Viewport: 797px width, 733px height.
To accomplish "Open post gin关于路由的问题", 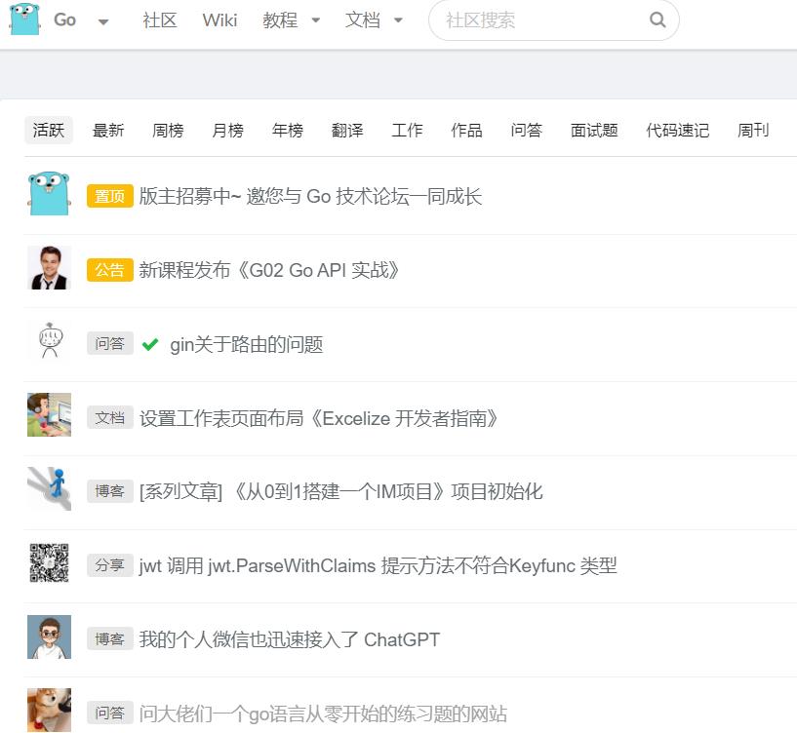I will point(247,344).
